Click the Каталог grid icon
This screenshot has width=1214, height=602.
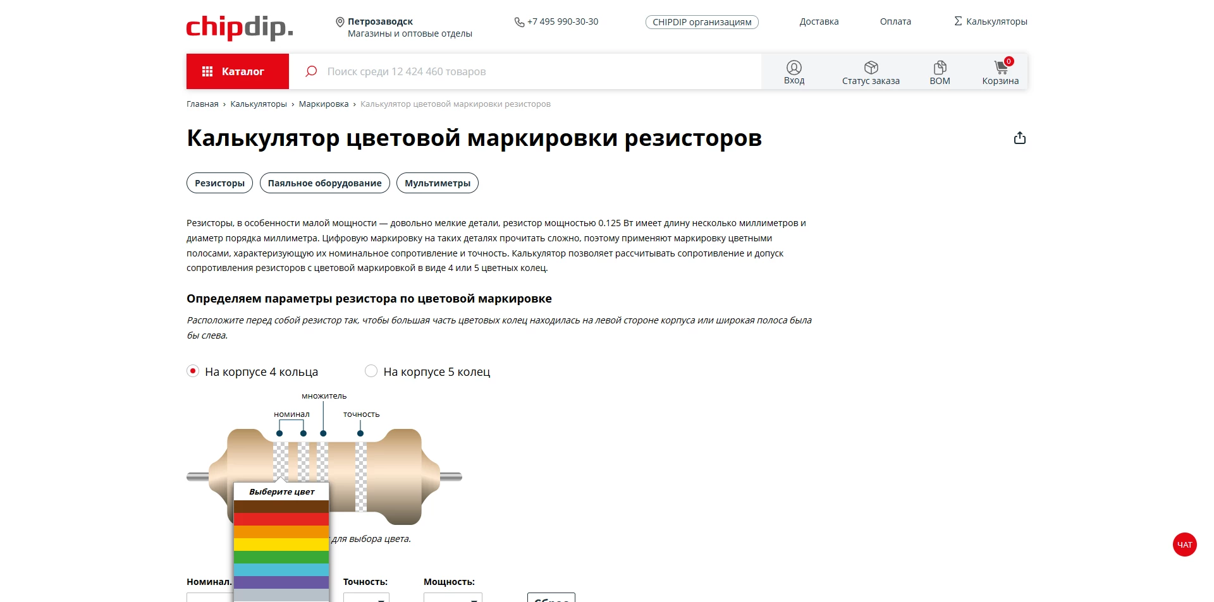tap(207, 71)
